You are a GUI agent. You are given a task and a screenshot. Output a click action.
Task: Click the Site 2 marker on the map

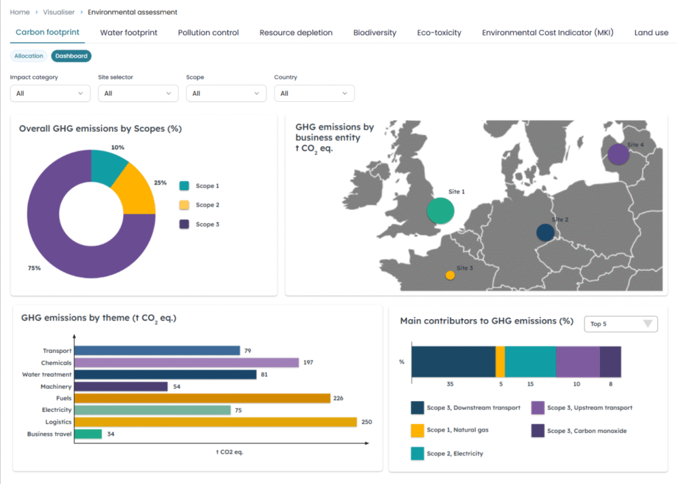pyautogui.click(x=545, y=232)
